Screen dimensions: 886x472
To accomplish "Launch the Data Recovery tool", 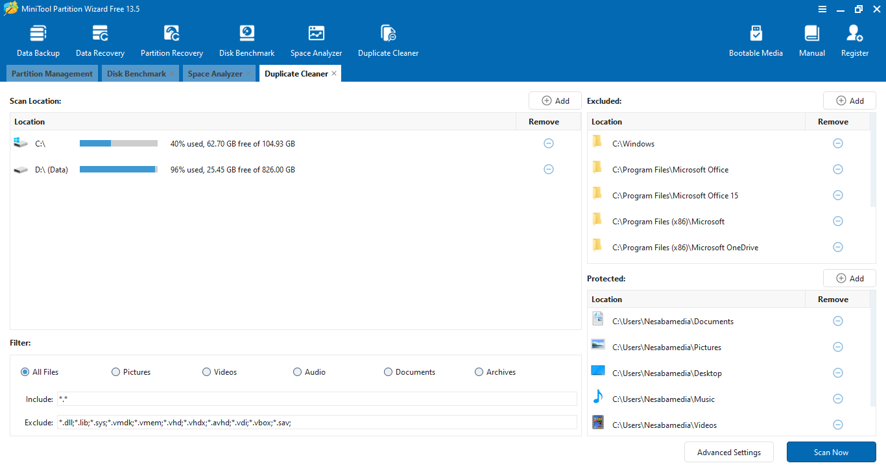I will (100, 41).
